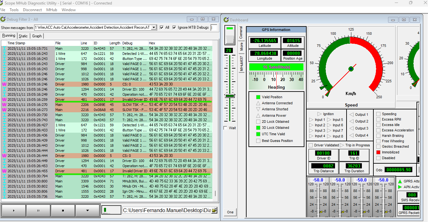Open the Tools menu

click(14, 10)
